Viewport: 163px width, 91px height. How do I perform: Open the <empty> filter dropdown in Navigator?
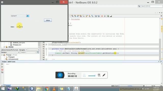(28, 52)
